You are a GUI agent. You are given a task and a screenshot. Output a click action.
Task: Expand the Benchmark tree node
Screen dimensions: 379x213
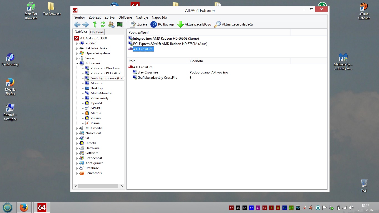pyautogui.click(x=77, y=173)
